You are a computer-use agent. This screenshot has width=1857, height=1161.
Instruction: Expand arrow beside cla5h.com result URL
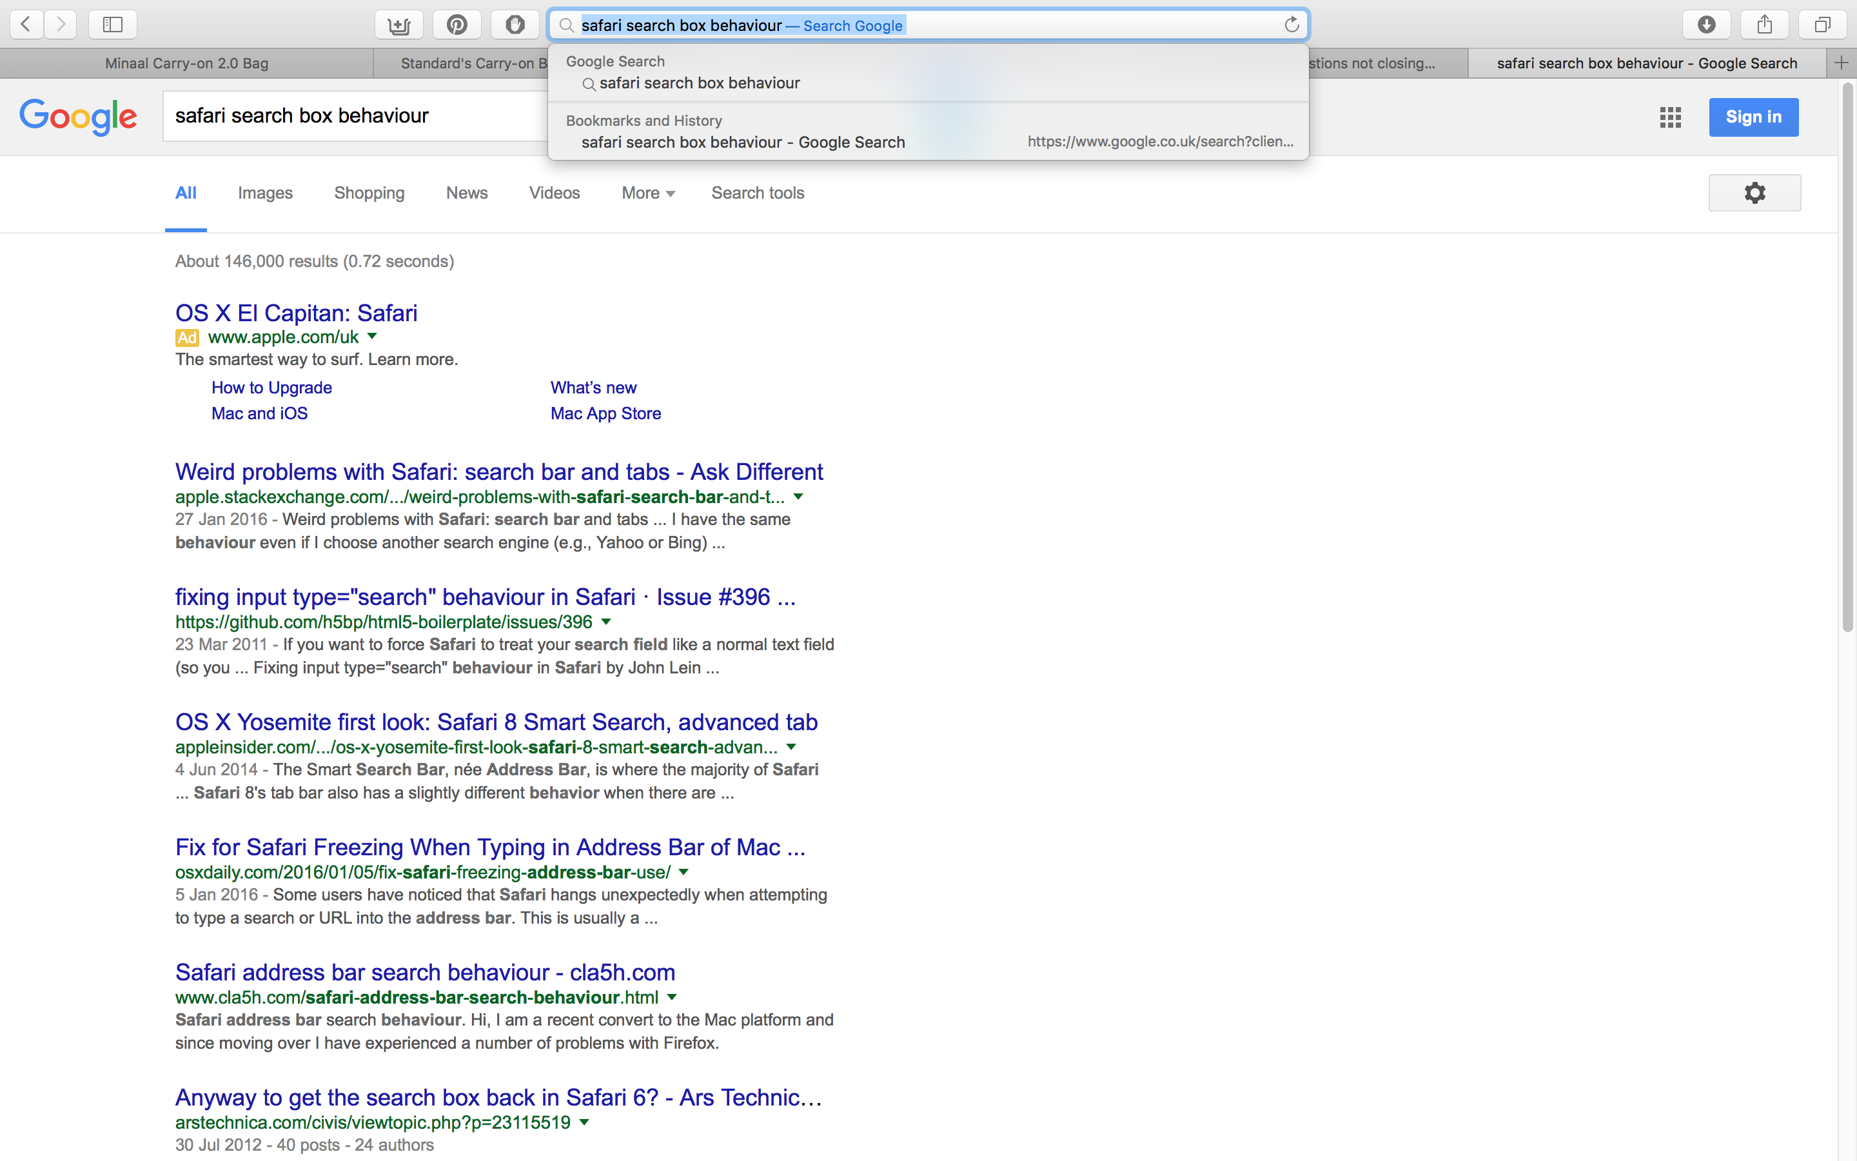673,997
